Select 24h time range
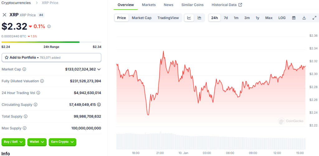The height and width of the screenshot is (156, 319). coord(214,18)
